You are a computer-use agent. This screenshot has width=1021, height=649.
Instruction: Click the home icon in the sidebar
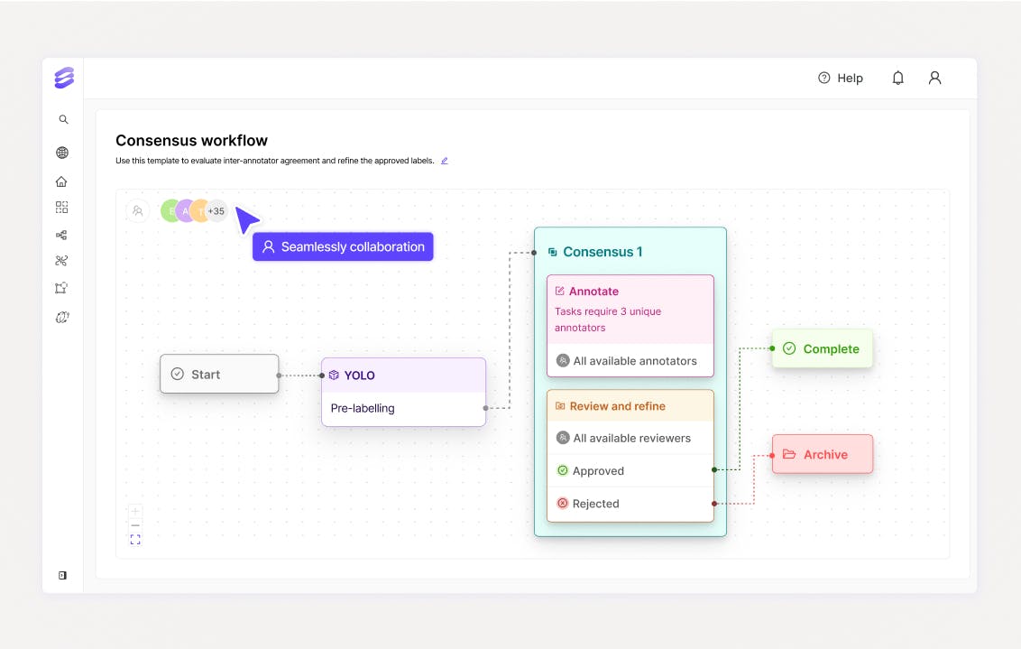tap(61, 181)
